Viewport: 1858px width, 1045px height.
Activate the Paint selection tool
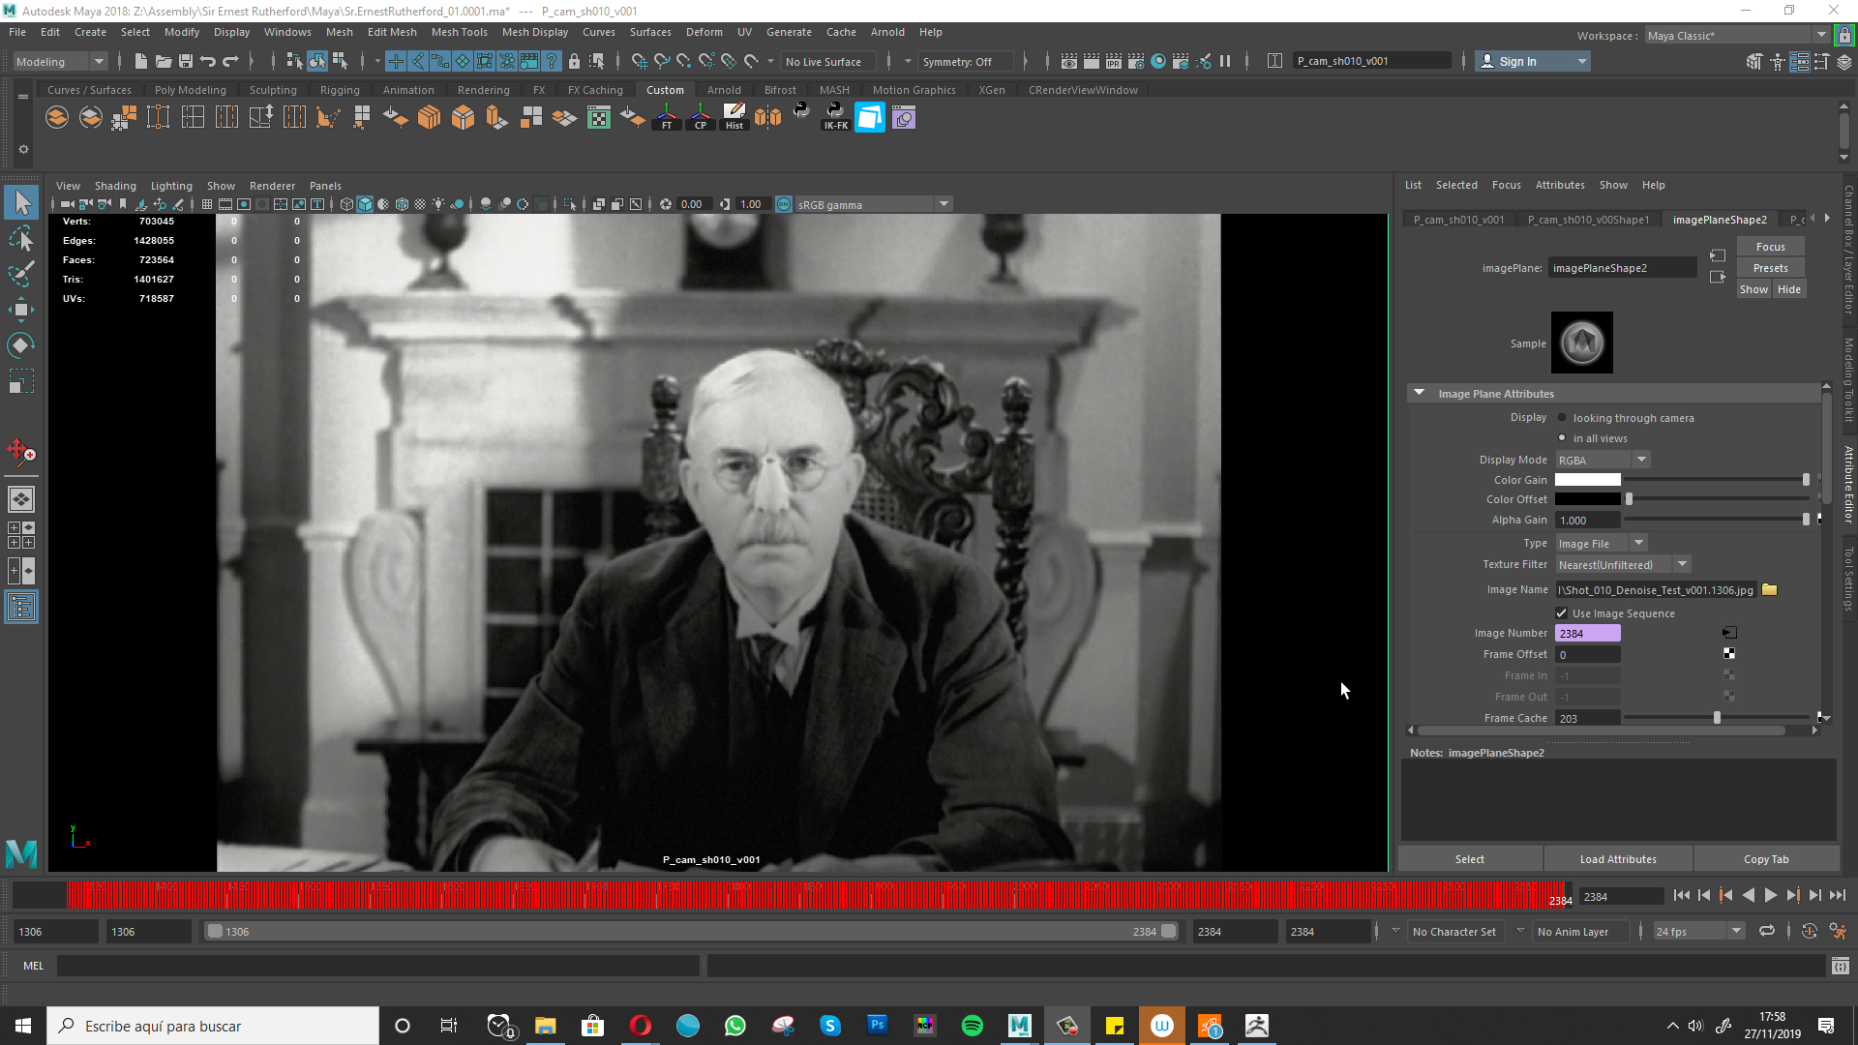[x=21, y=274]
